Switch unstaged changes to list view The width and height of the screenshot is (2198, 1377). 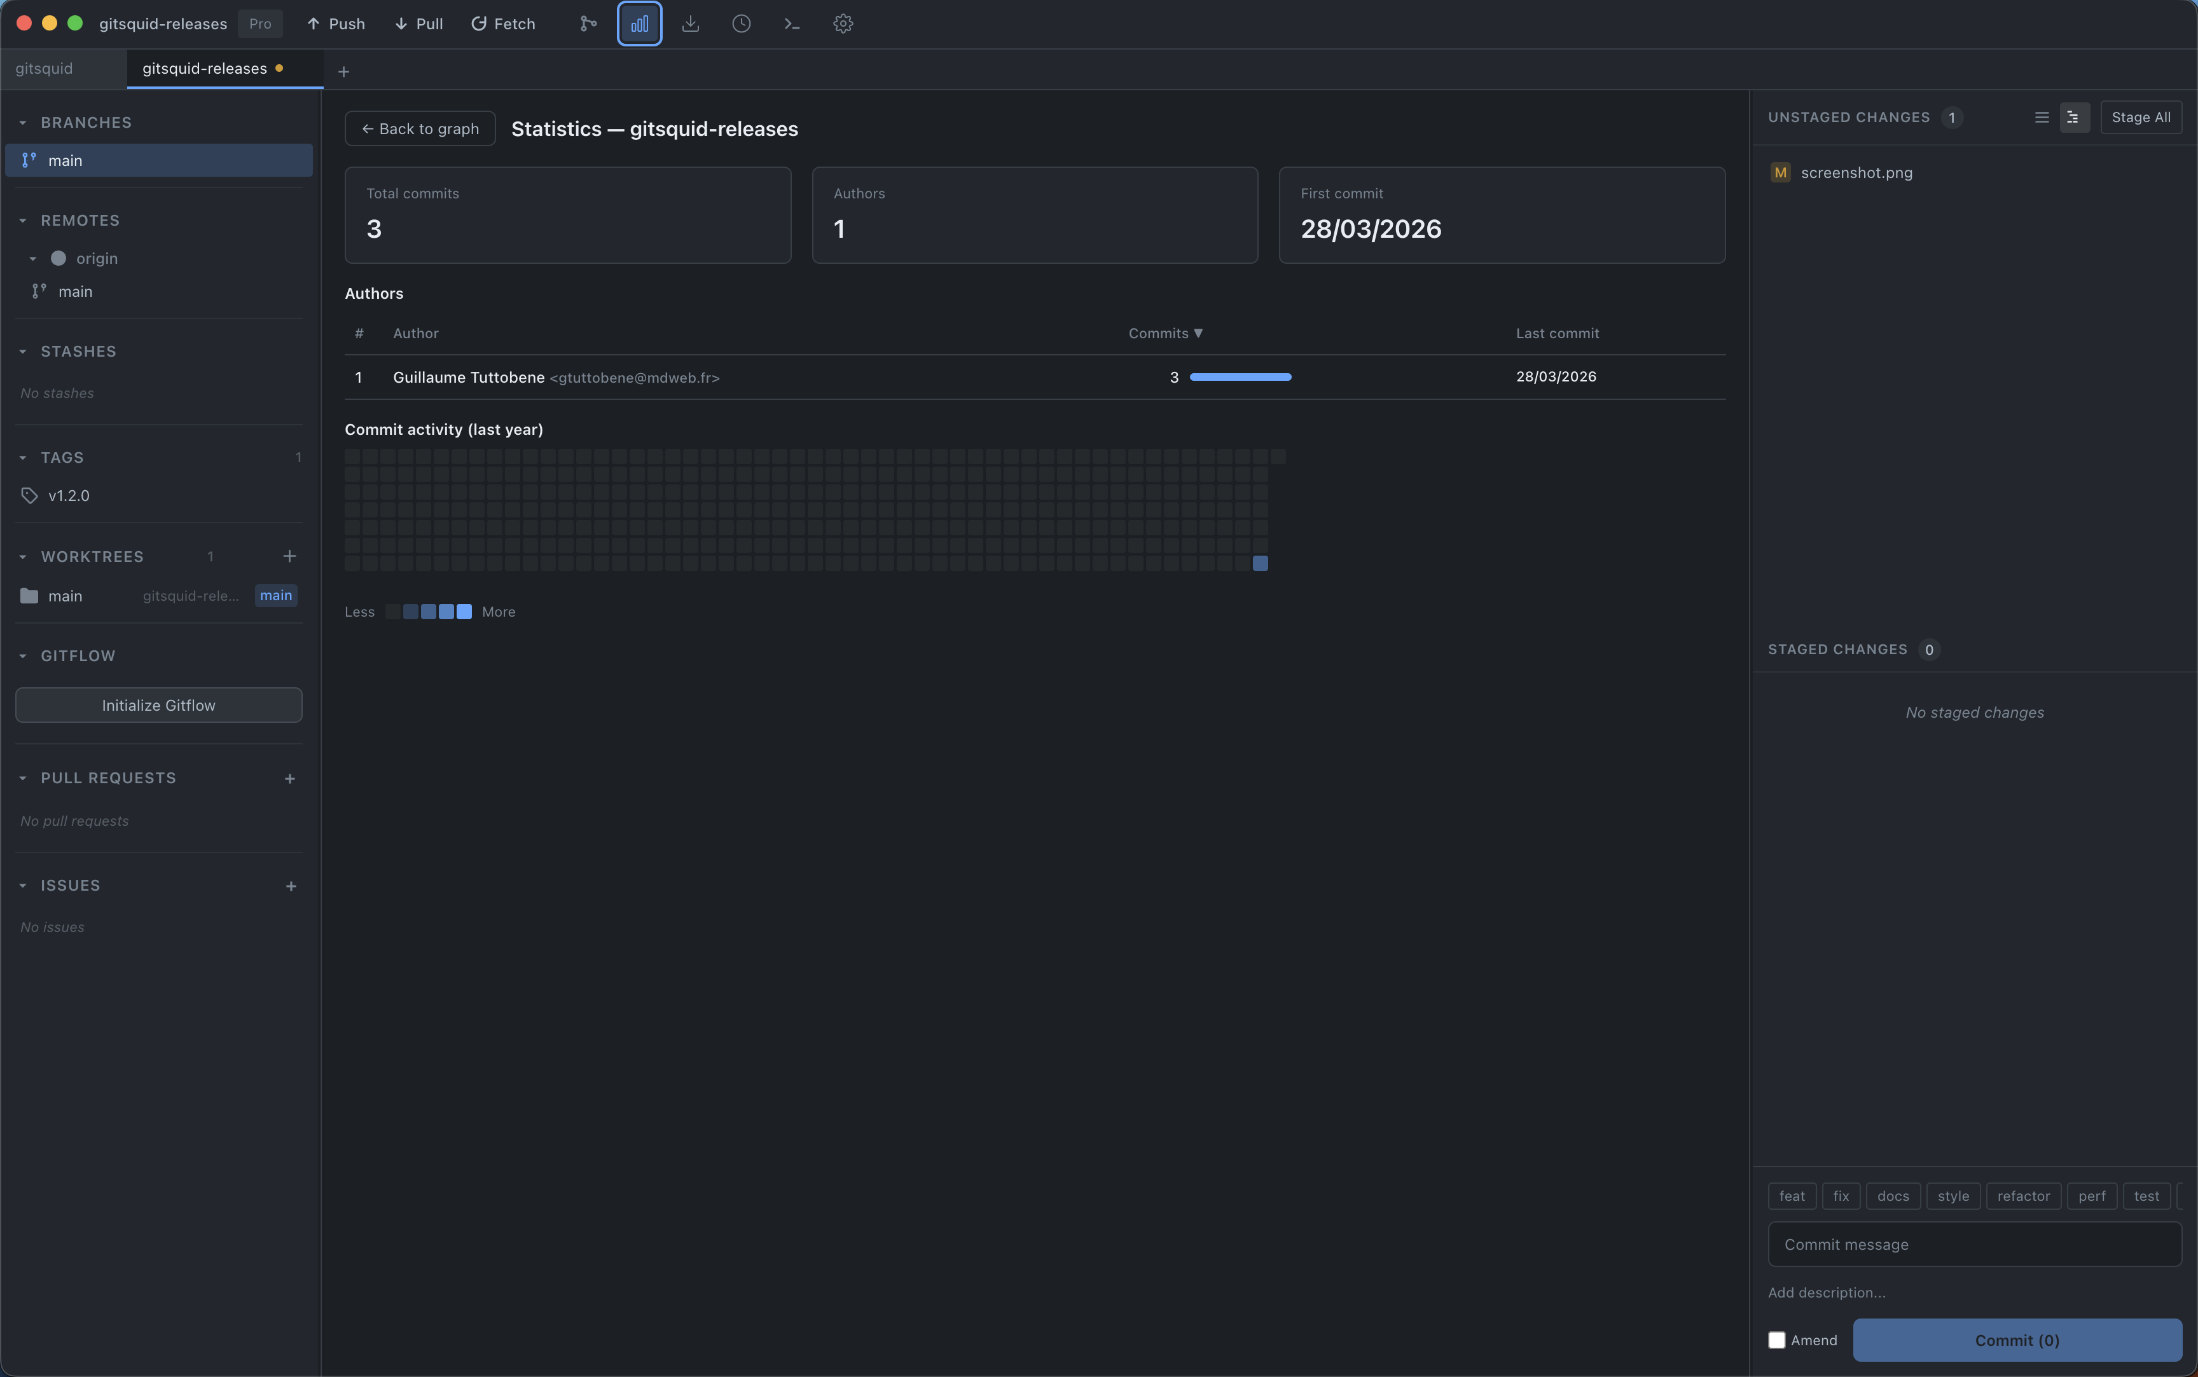tap(2042, 116)
